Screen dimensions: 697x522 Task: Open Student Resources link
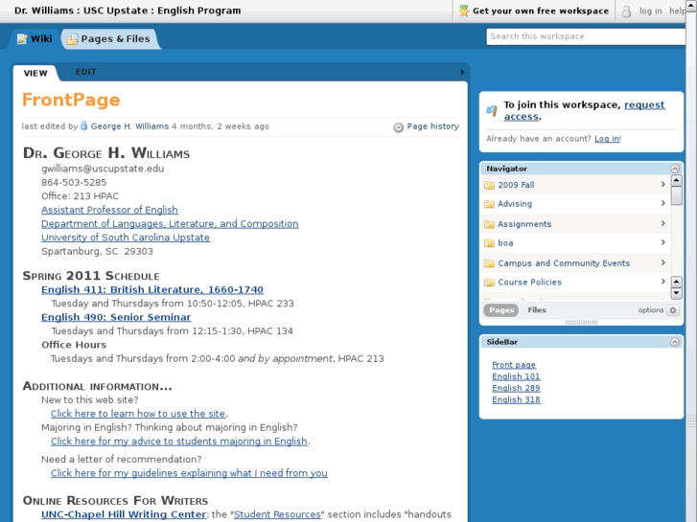277,514
